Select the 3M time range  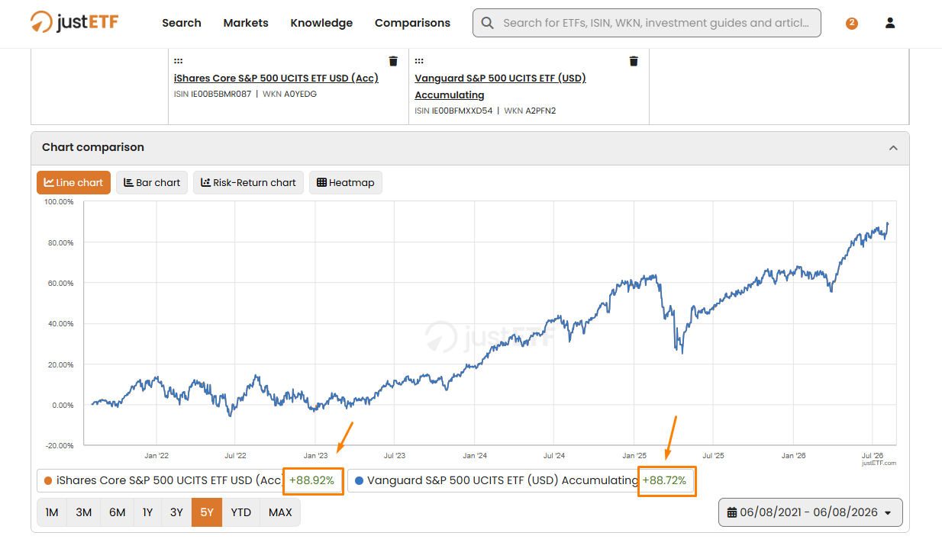[84, 512]
